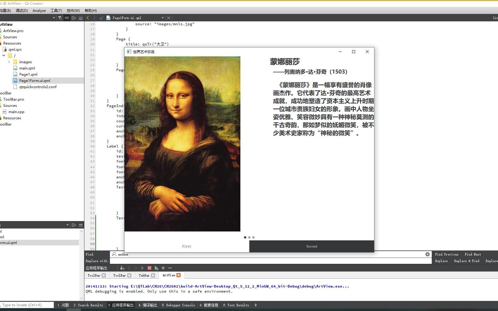Switch to the TabBar output tab
498x311 pixels.
coord(144,275)
